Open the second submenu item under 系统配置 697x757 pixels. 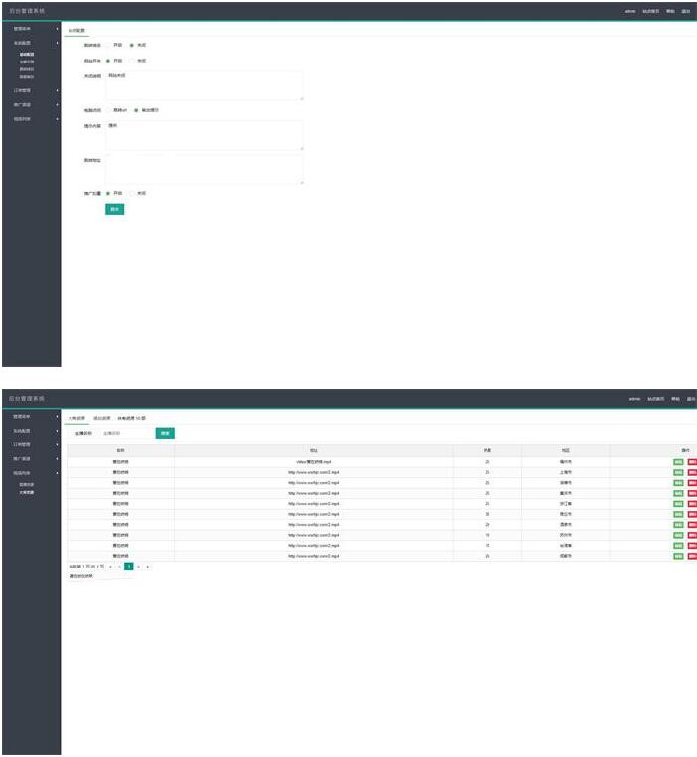tap(27, 62)
